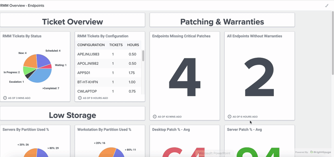Open RMM Tickets By Configuration gauge title
The image size is (334, 157).
(103, 36)
